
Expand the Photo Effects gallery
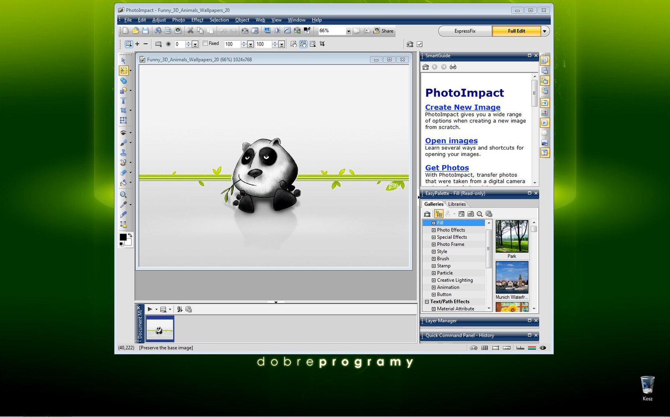tap(434, 230)
